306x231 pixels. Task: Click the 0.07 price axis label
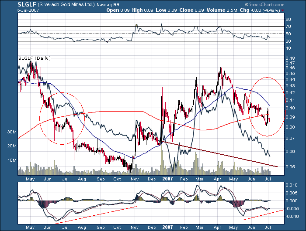[290, 138]
